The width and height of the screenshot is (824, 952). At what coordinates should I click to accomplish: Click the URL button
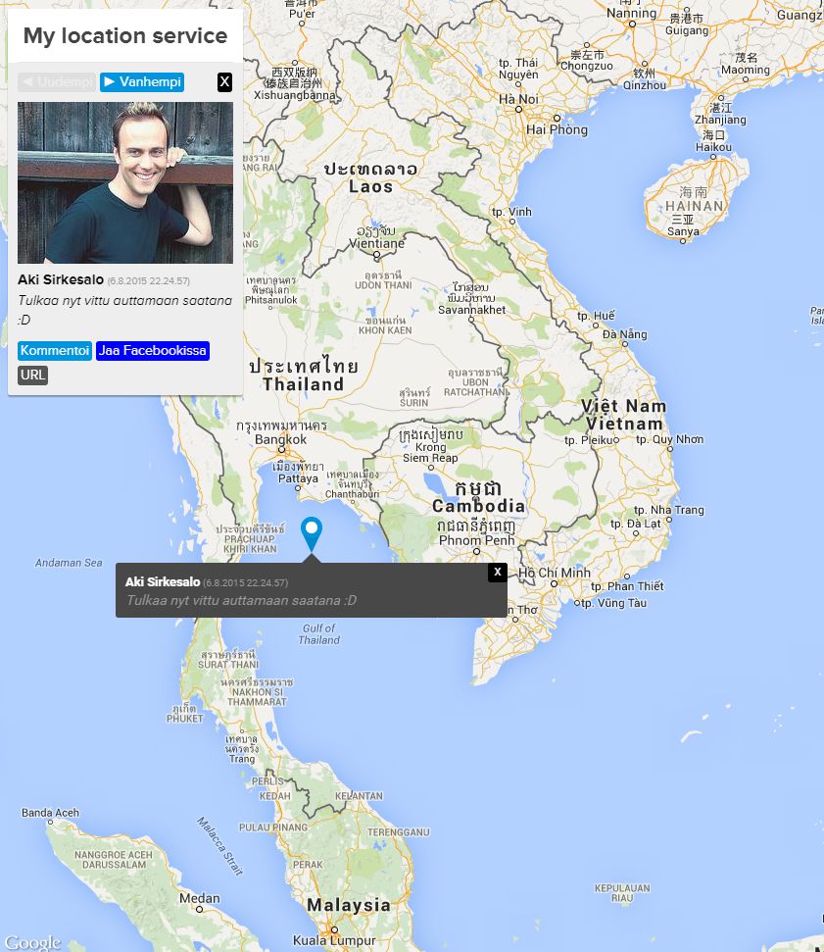32,375
